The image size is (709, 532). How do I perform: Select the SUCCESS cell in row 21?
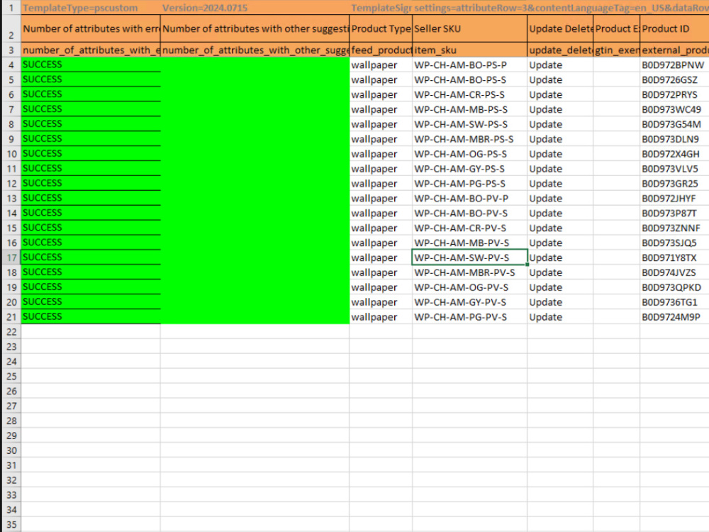coord(91,316)
